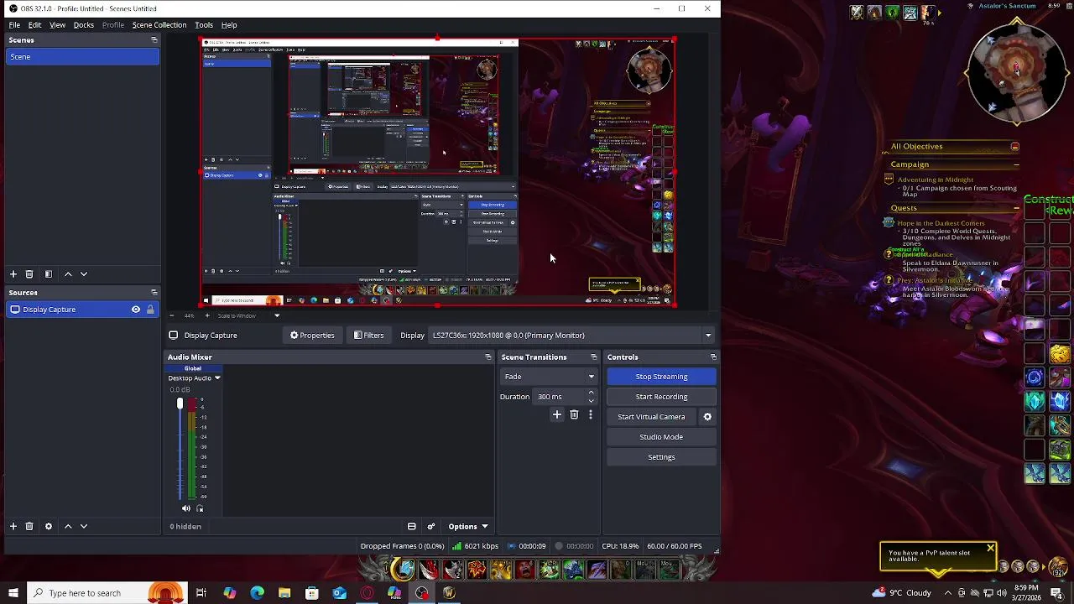Dismiss the PvP talent slot alert
Screen dimensions: 1074x604
coord(990,549)
